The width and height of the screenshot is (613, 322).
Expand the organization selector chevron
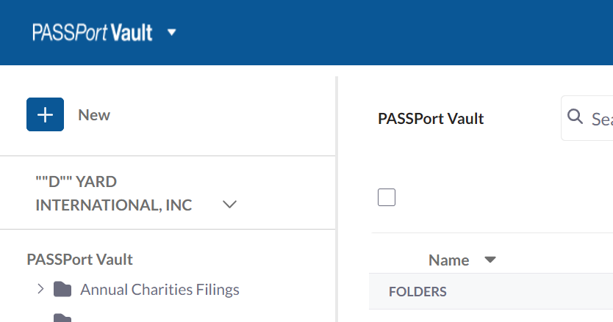coord(229,205)
